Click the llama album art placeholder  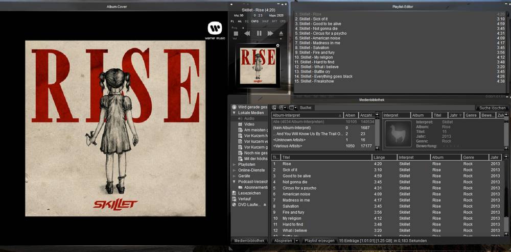tap(398, 134)
